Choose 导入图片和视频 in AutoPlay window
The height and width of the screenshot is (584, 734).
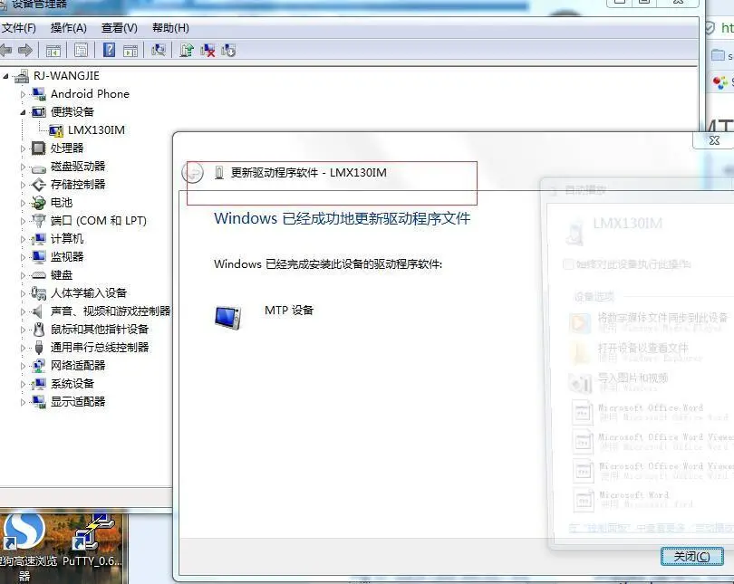click(618, 381)
